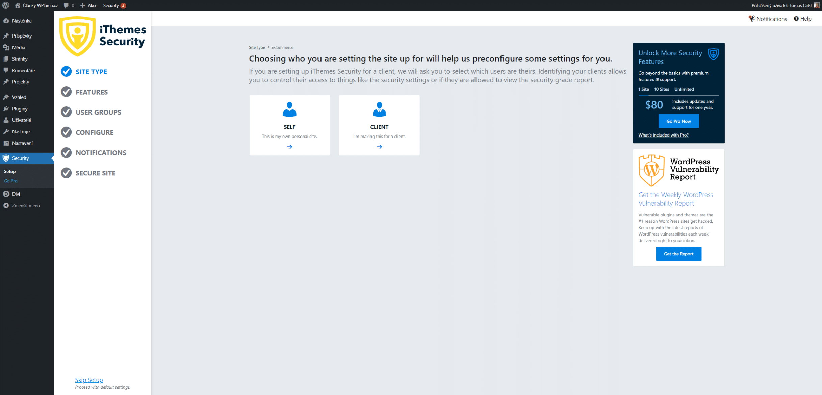Select the USER GROUPS step
The height and width of the screenshot is (395, 822).
[x=91, y=112]
